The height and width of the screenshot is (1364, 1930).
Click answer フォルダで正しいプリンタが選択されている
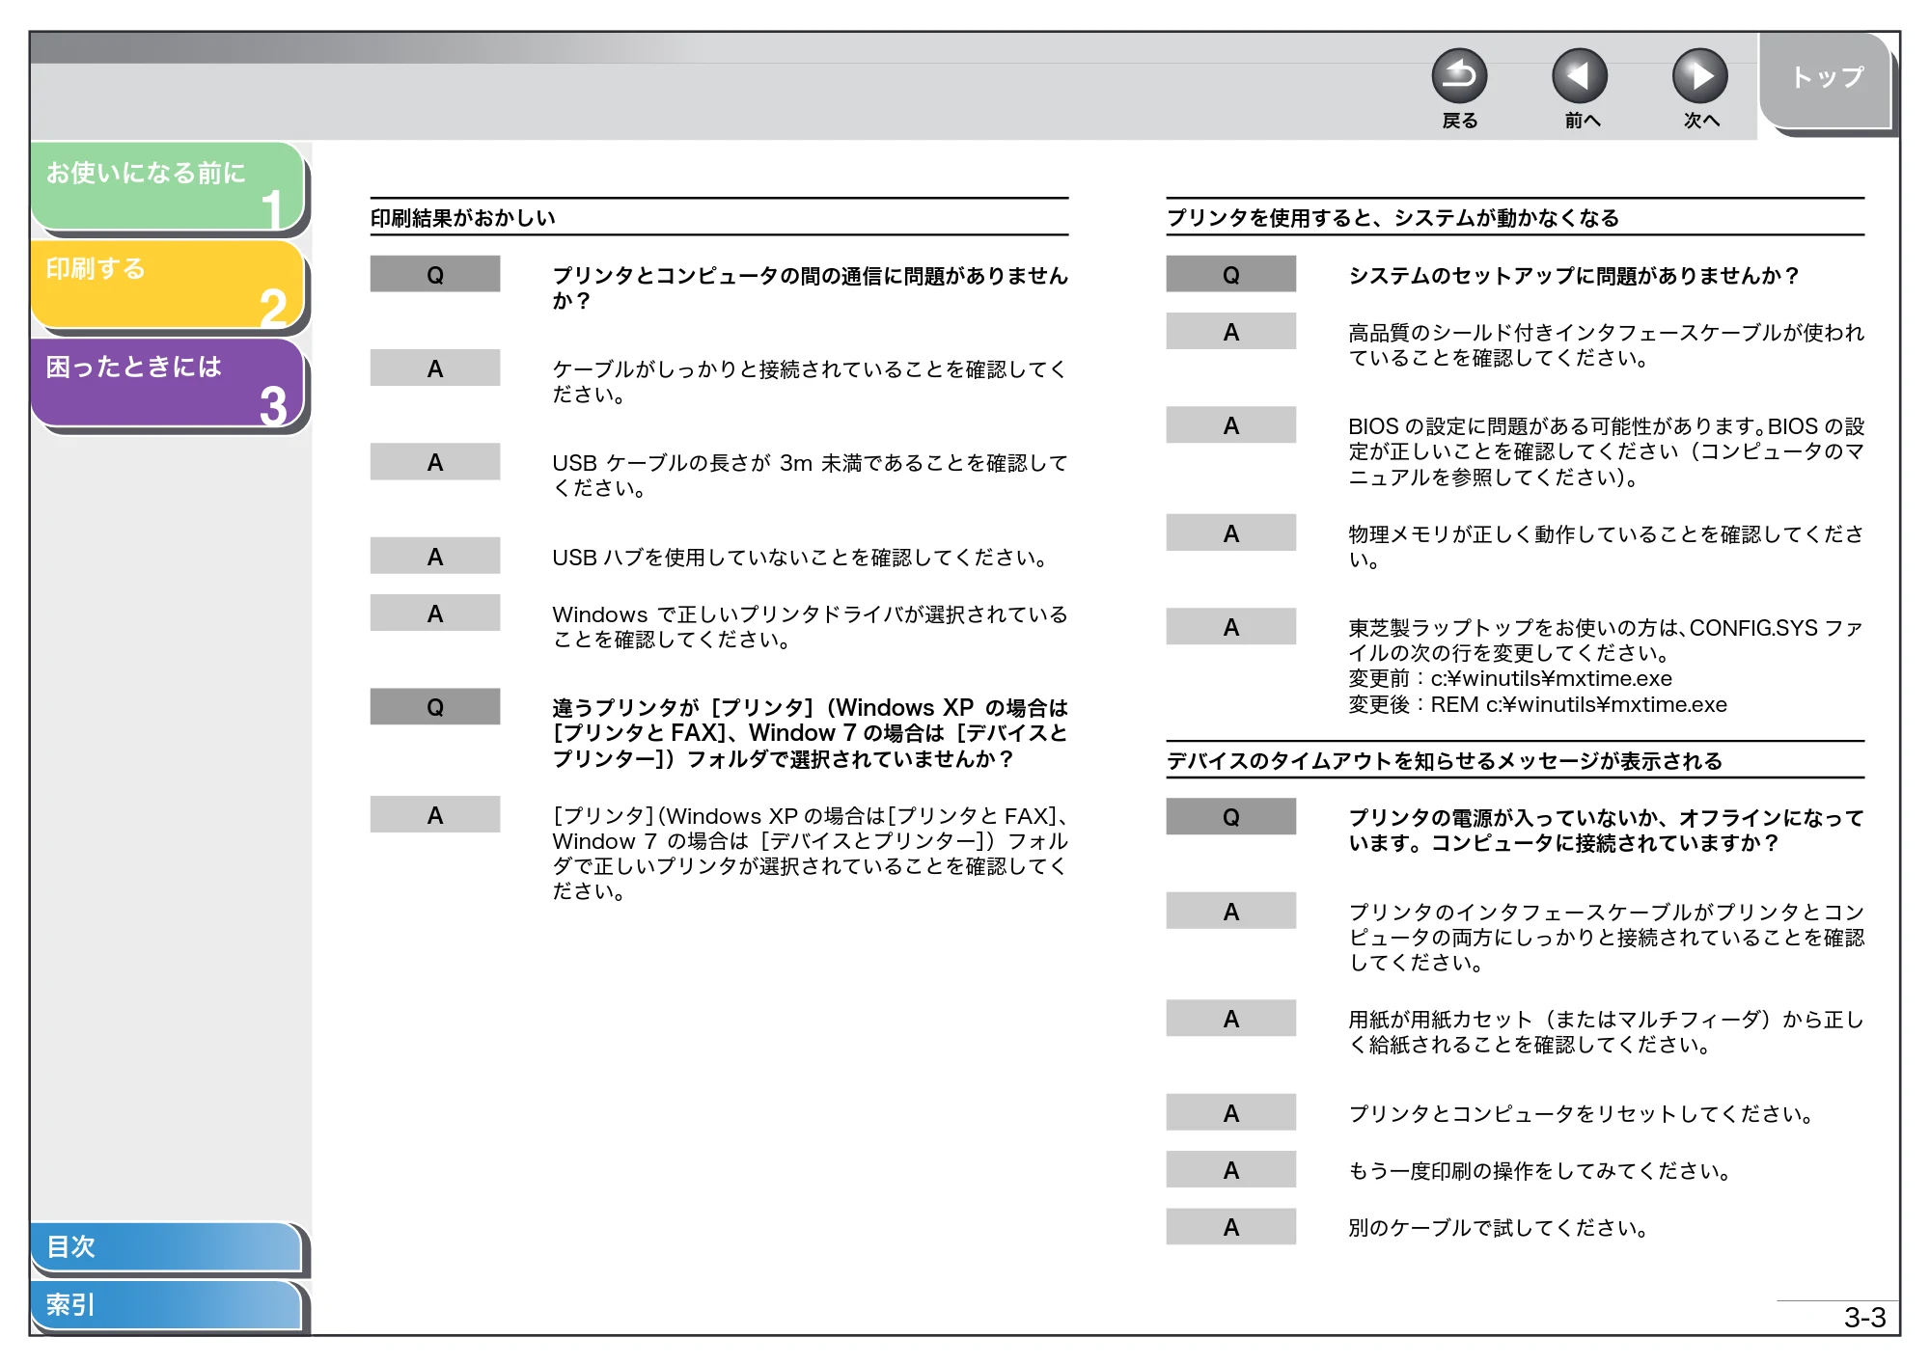[810, 854]
